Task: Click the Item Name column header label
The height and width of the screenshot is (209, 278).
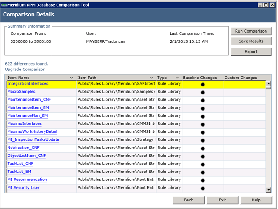Action: (18, 78)
